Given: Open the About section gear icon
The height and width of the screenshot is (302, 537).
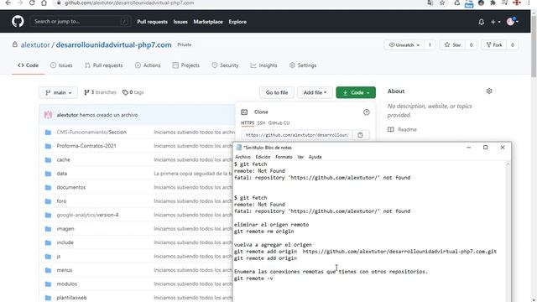Looking at the screenshot, I should 489,91.
